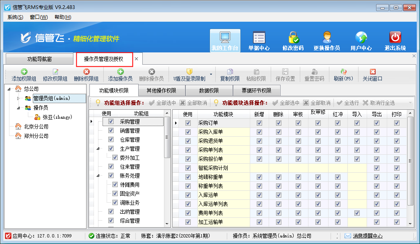
Task: Click 消息提醒中心 envelope icon
Action: click(x=348, y=236)
